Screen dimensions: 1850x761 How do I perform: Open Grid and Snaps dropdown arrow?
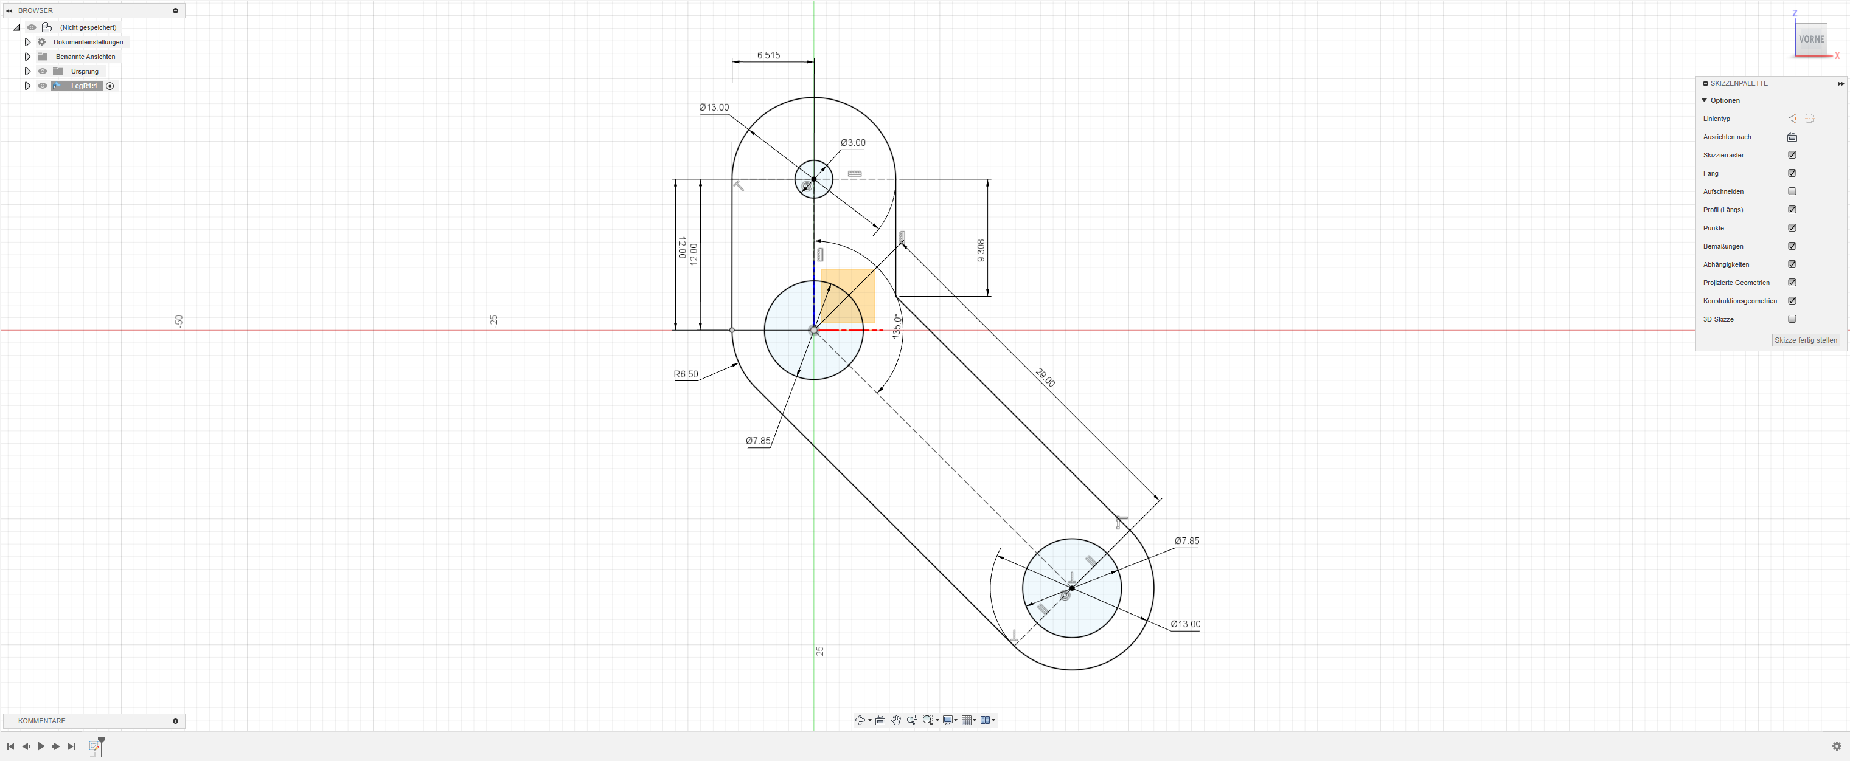[975, 721]
